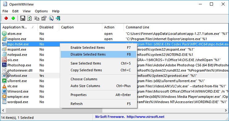Select Auto Size Columns in context menu
The image size is (229, 121).
[x=99, y=86]
